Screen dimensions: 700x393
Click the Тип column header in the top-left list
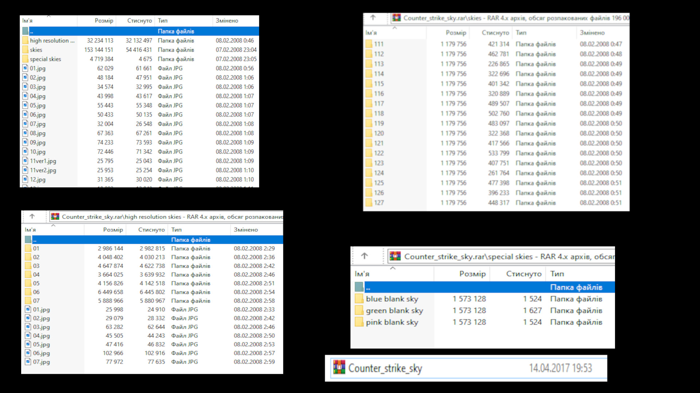163,21
